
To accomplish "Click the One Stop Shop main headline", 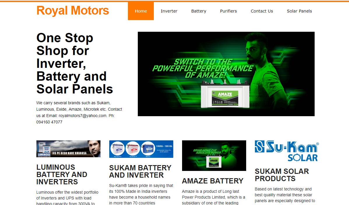I will (x=75, y=63).
